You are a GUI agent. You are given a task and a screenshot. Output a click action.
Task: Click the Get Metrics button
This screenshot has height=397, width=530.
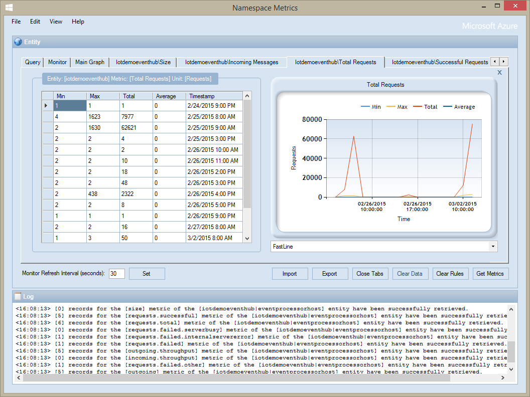490,274
